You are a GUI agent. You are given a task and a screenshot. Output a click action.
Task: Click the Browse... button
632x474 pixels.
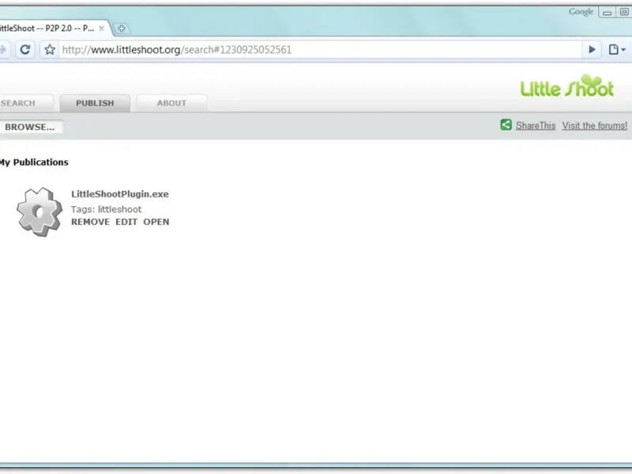pyautogui.click(x=30, y=127)
